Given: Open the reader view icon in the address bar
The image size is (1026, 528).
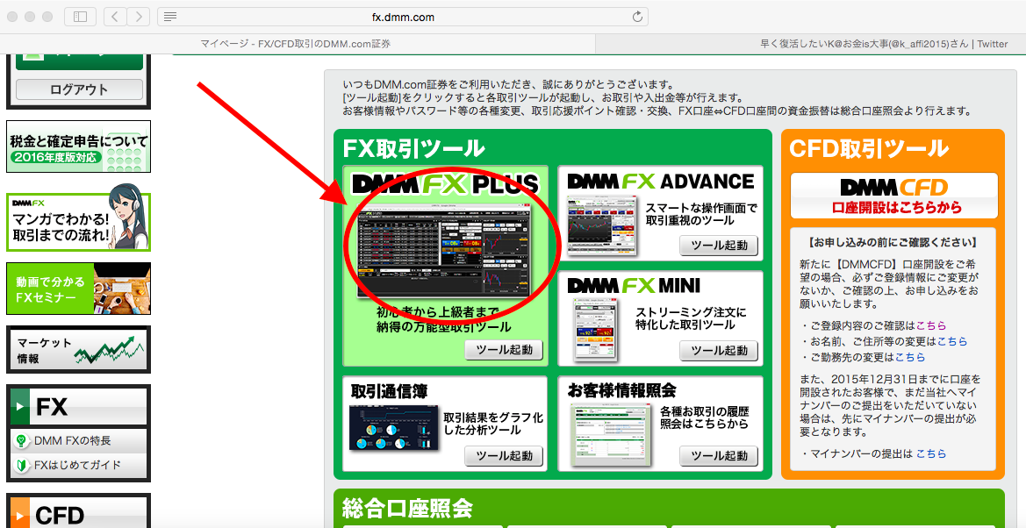Looking at the screenshot, I should pyautogui.click(x=170, y=17).
